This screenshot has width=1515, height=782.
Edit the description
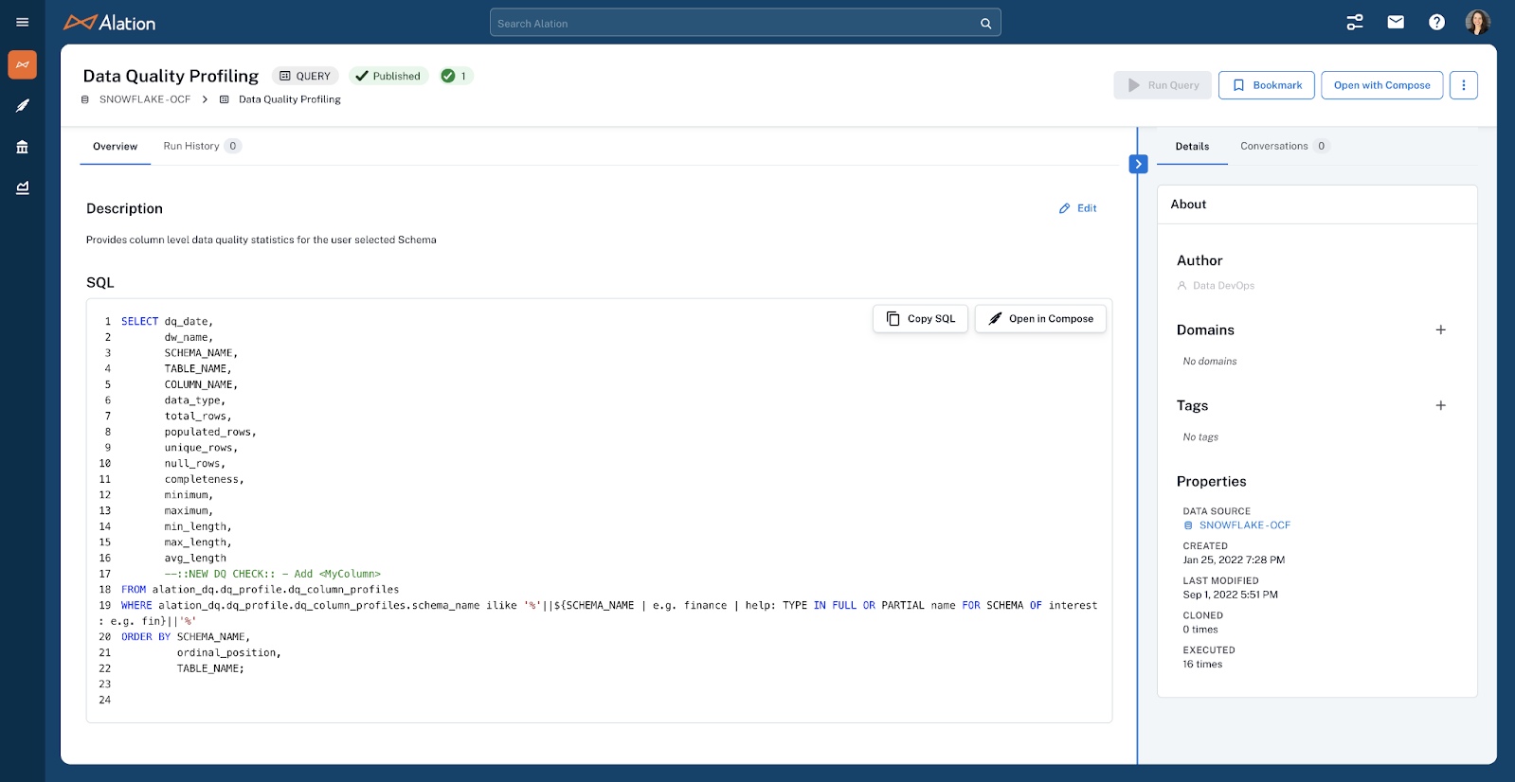click(1078, 208)
